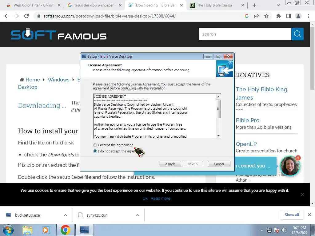Viewport: 315px width, 236px height.
Task: Click Read more cookie link
Action: [160, 198]
